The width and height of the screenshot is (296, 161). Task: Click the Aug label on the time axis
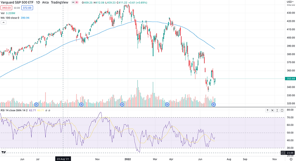[229, 159]
